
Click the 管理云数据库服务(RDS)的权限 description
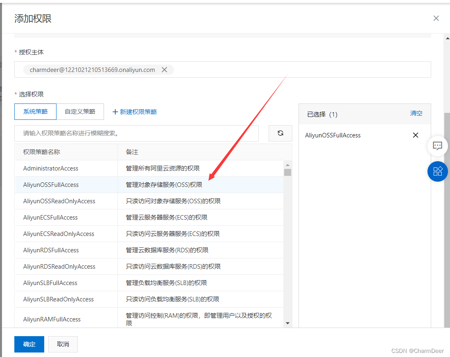point(167,250)
